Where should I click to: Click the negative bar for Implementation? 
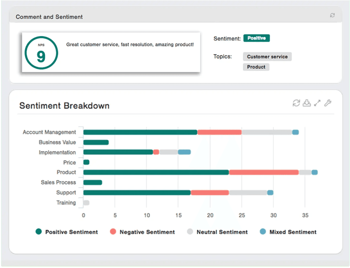tap(156, 152)
